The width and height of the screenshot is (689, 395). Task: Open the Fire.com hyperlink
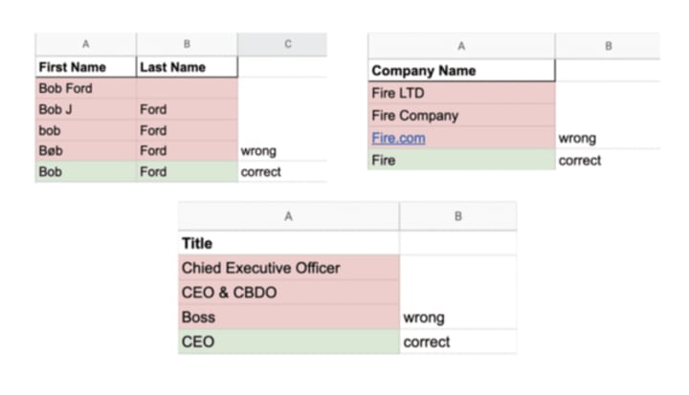coord(398,139)
